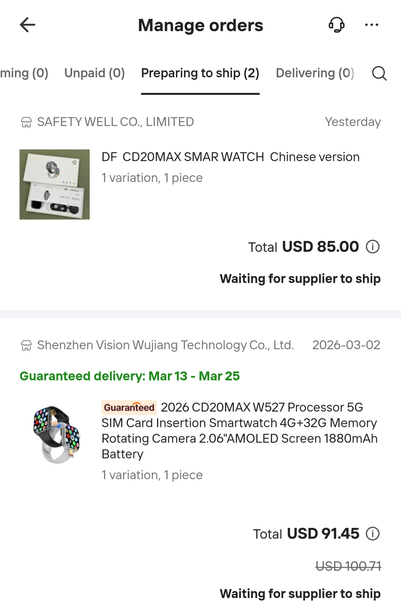Screen dimensions: 401x616
Task: Tap info icon beside USD 85.00 total
Action: coord(373,247)
